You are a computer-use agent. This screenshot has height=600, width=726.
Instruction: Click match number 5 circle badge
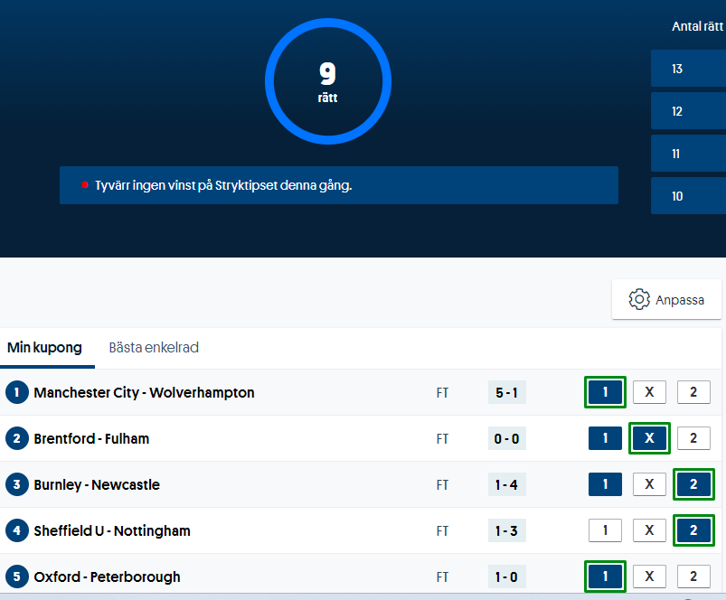pos(16,577)
